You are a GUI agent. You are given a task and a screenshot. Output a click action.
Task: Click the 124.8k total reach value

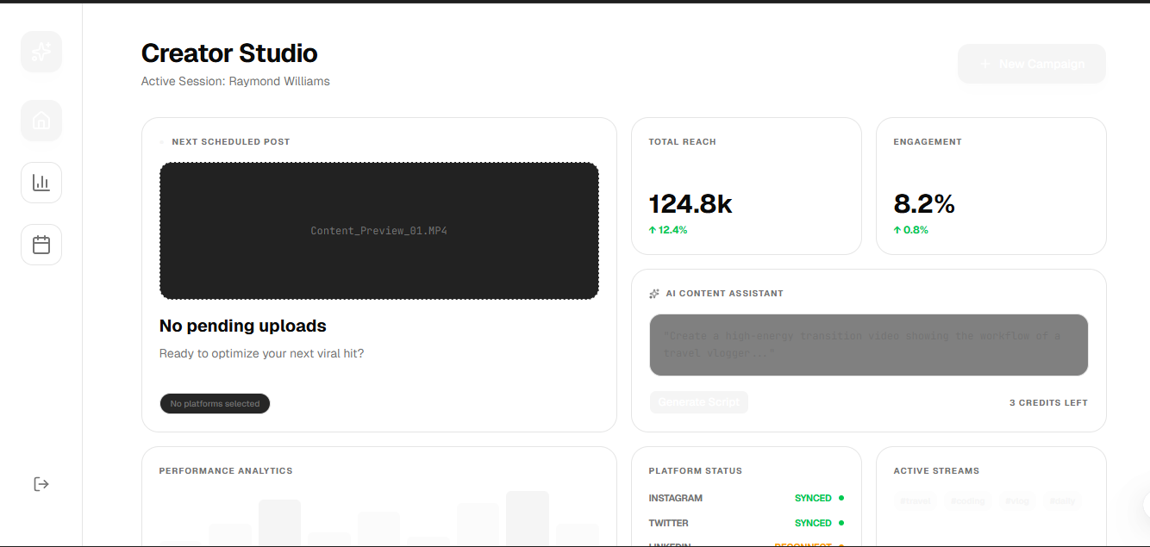(691, 204)
